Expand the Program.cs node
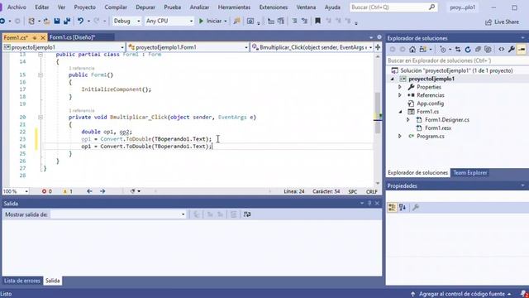The image size is (529, 298). 400,136
